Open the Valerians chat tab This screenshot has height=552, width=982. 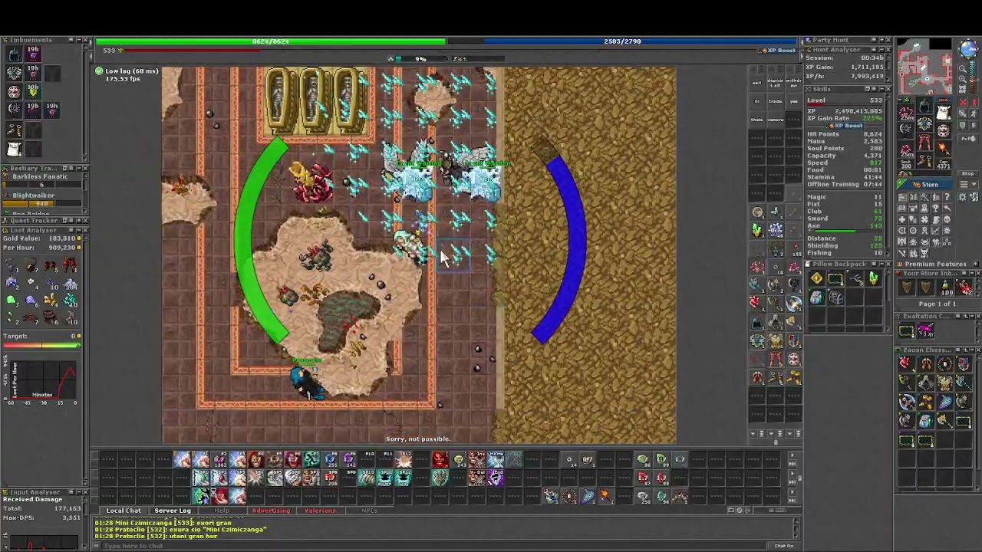[x=320, y=511]
